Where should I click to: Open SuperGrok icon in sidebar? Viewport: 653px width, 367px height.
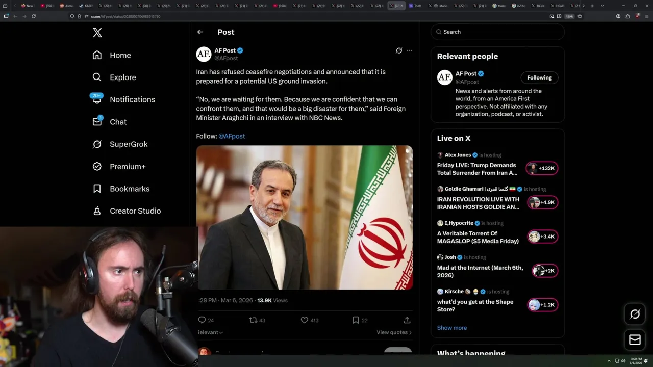(97, 144)
